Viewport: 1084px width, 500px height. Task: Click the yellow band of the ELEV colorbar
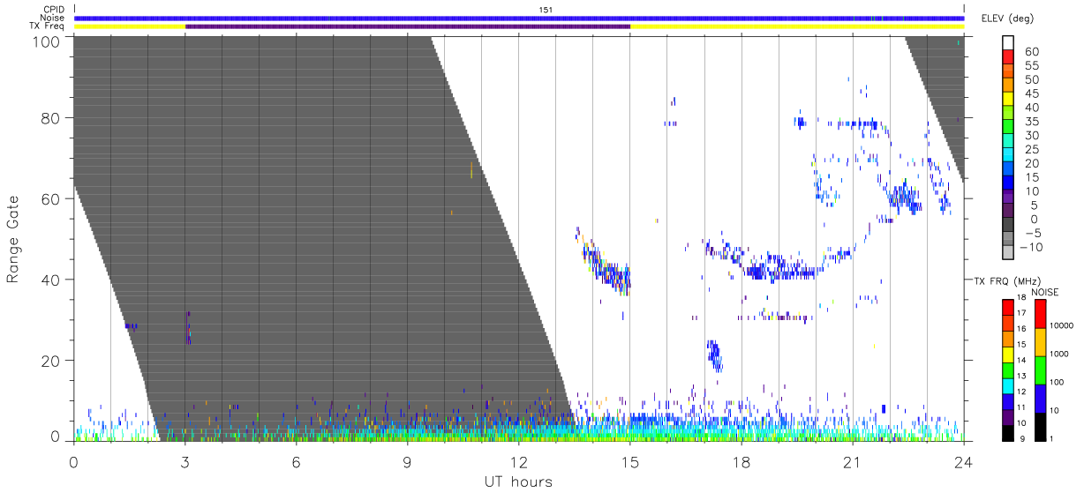(x=1010, y=100)
